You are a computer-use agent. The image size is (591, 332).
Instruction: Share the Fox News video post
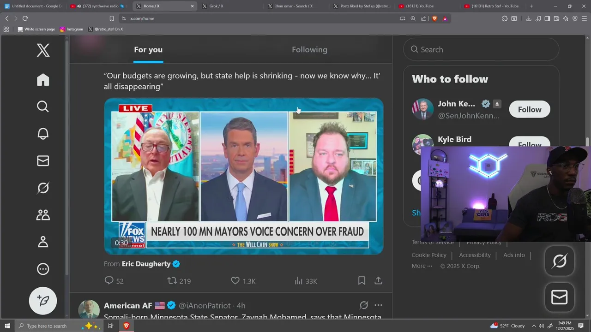click(x=378, y=280)
